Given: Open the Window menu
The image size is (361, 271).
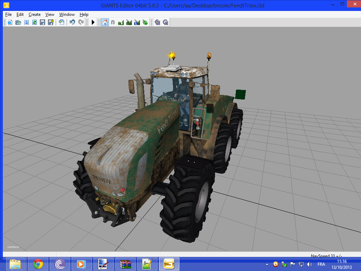Looking at the screenshot, I should pos(67,14).
